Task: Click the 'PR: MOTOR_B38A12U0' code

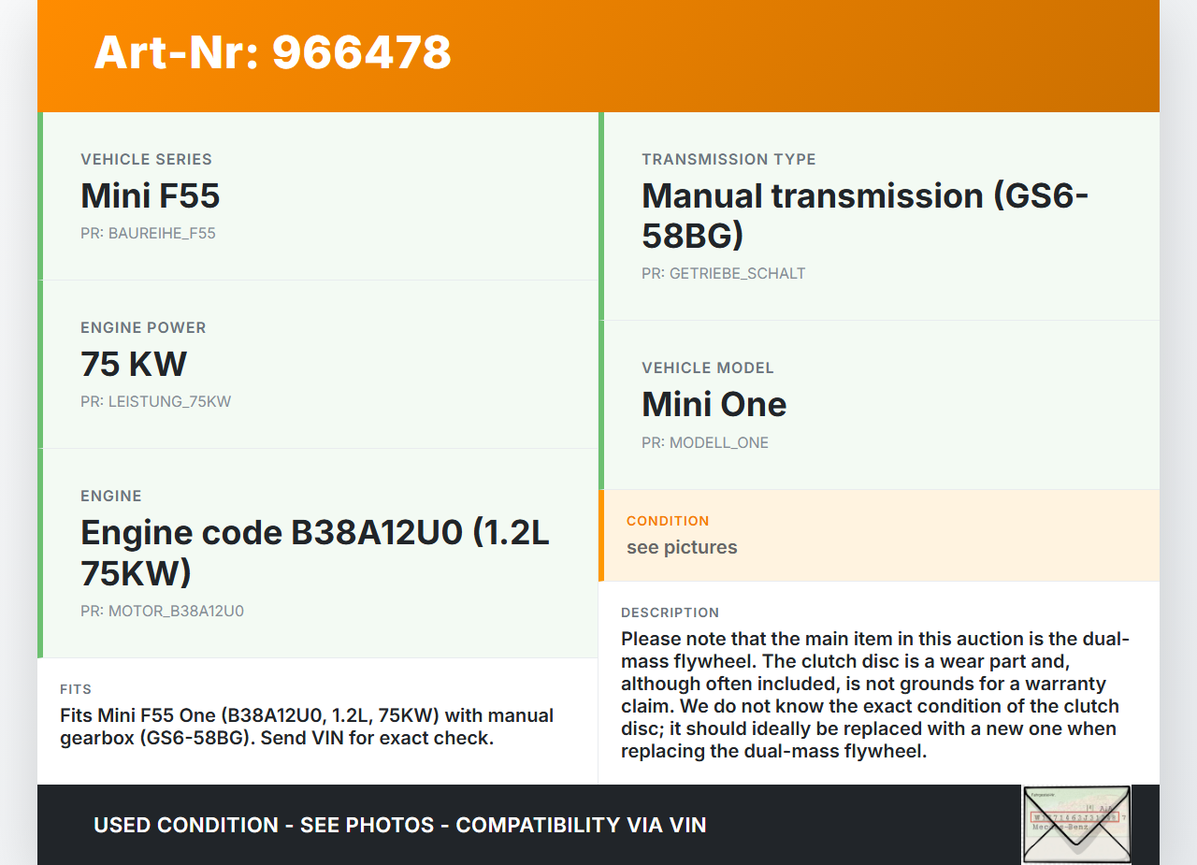Action: [x=162, y=611]
